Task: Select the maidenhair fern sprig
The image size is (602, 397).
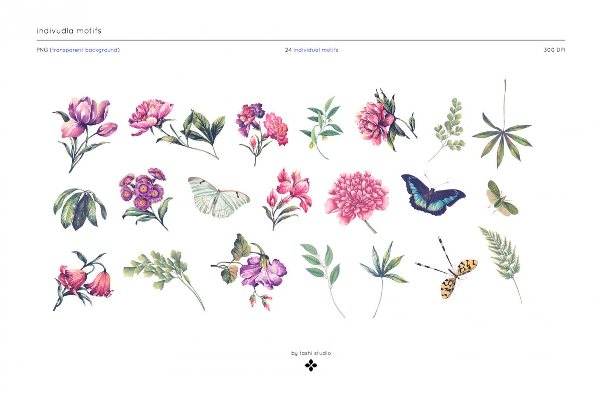Action: click(x=446, y=129)
